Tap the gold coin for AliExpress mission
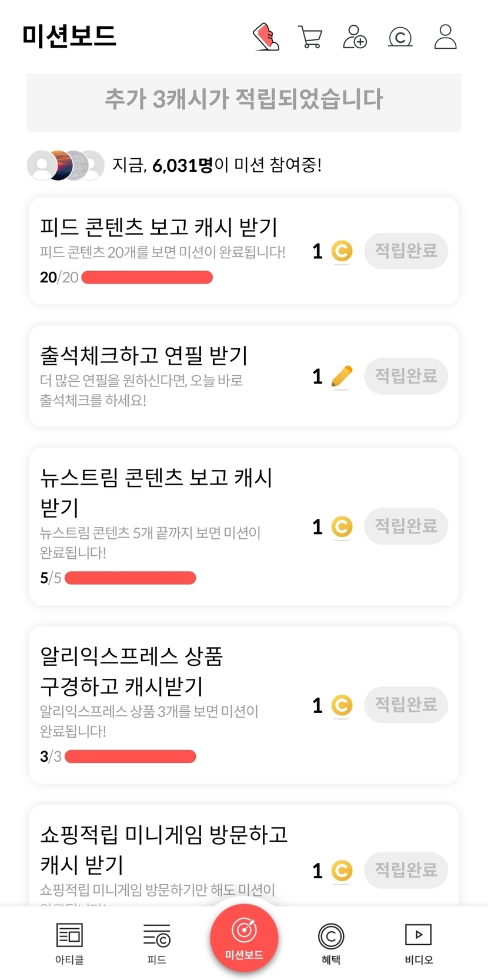488x980 pixels. pyautogui.click(x=342, y=705)
